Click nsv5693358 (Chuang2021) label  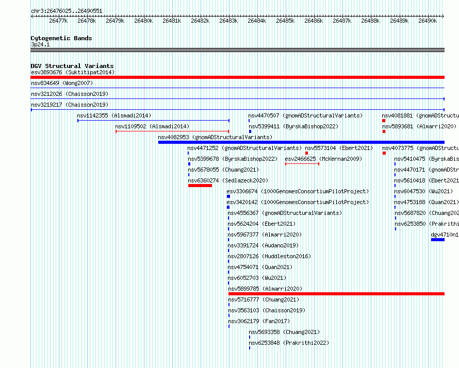click(x=284, y=332)
